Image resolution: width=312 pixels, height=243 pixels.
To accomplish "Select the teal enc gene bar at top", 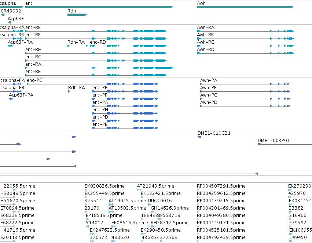I will click(99, 7).
